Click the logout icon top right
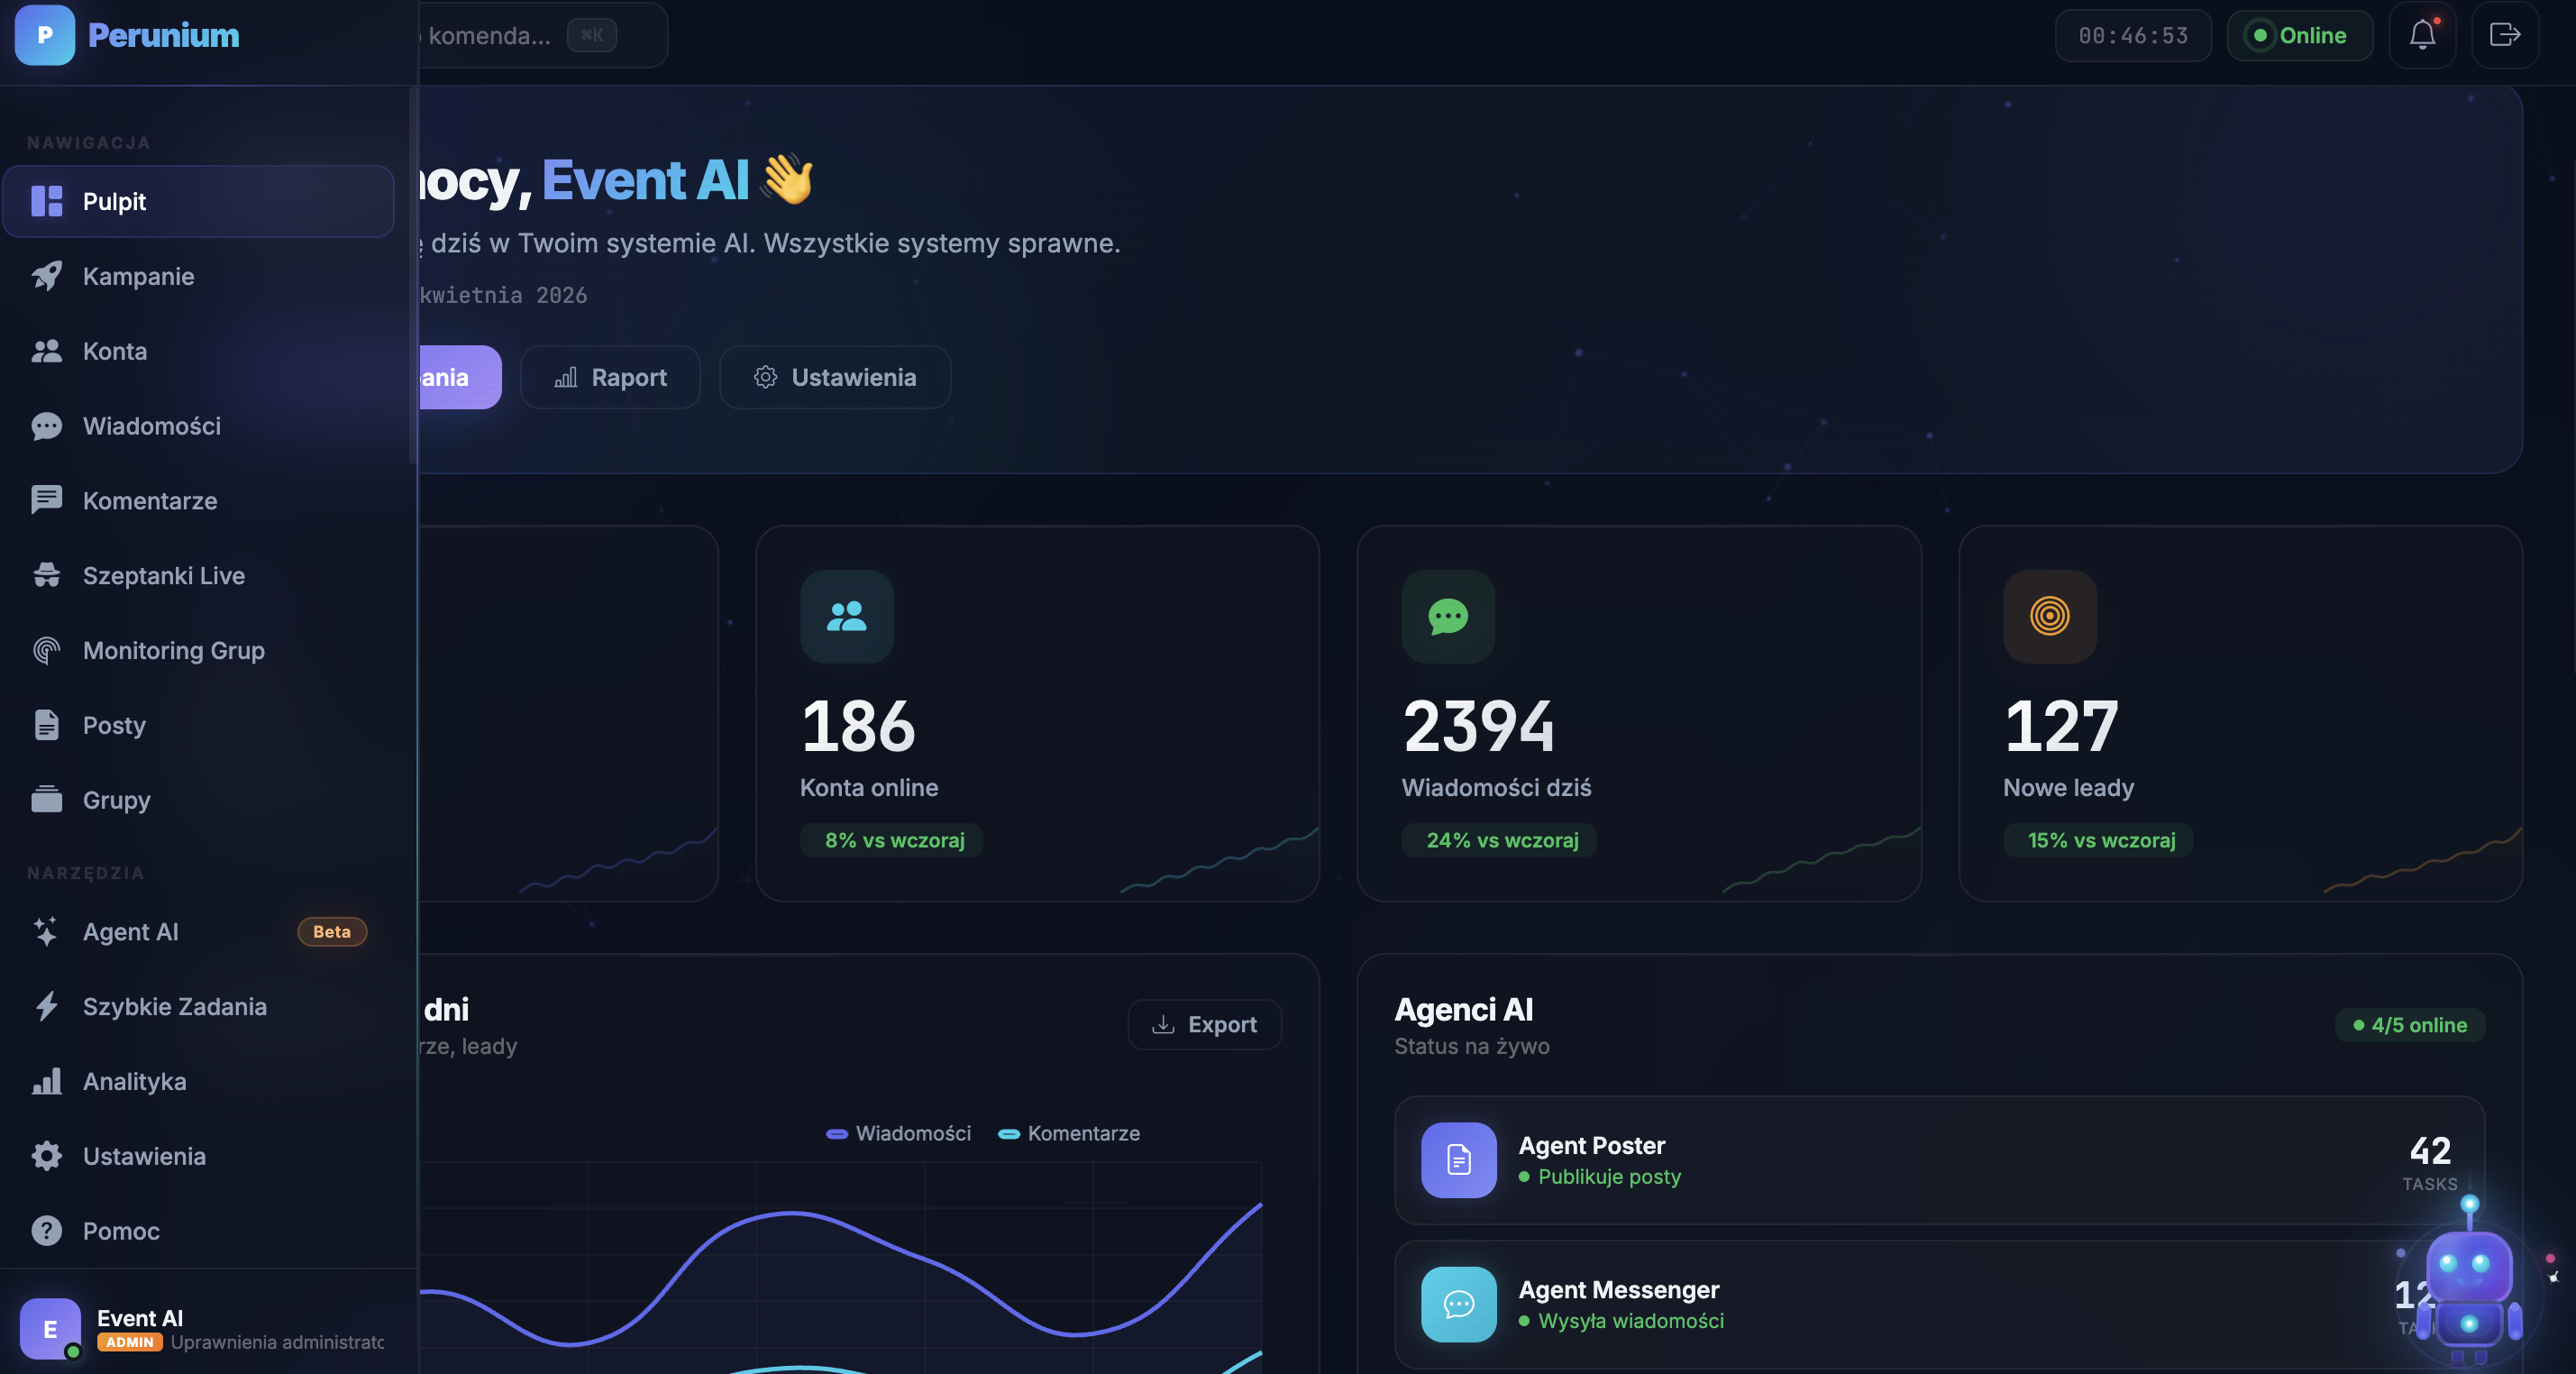Image resolution: width=2576 pixels, height=1374 pixels. [2506, 35]
